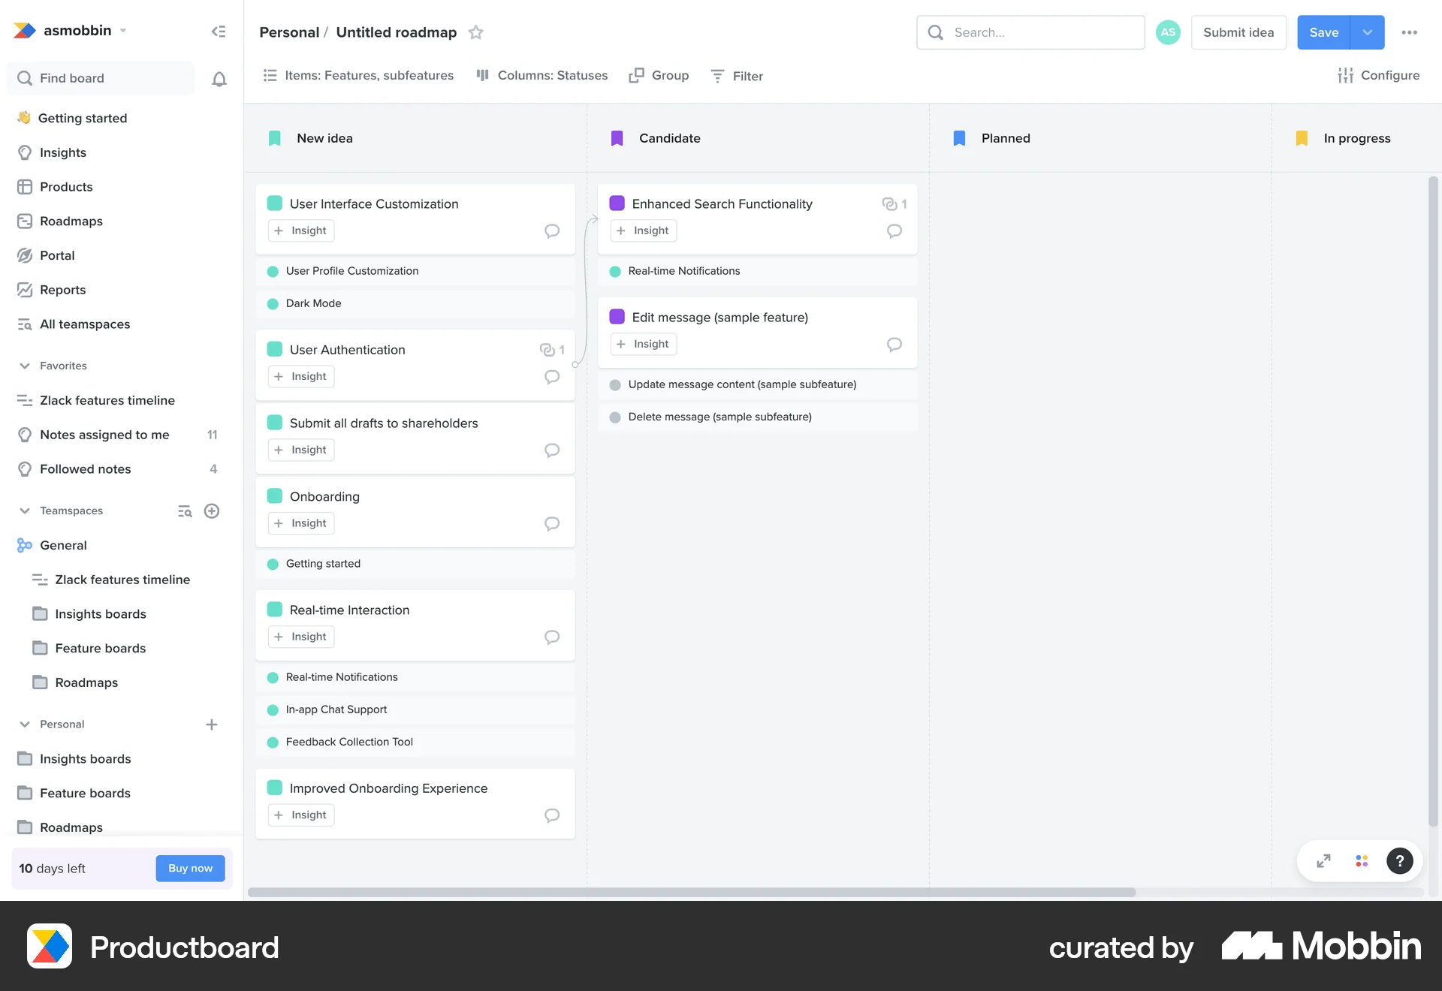
Task: Collapse the left sidebar
Action: tap(218, 31)
